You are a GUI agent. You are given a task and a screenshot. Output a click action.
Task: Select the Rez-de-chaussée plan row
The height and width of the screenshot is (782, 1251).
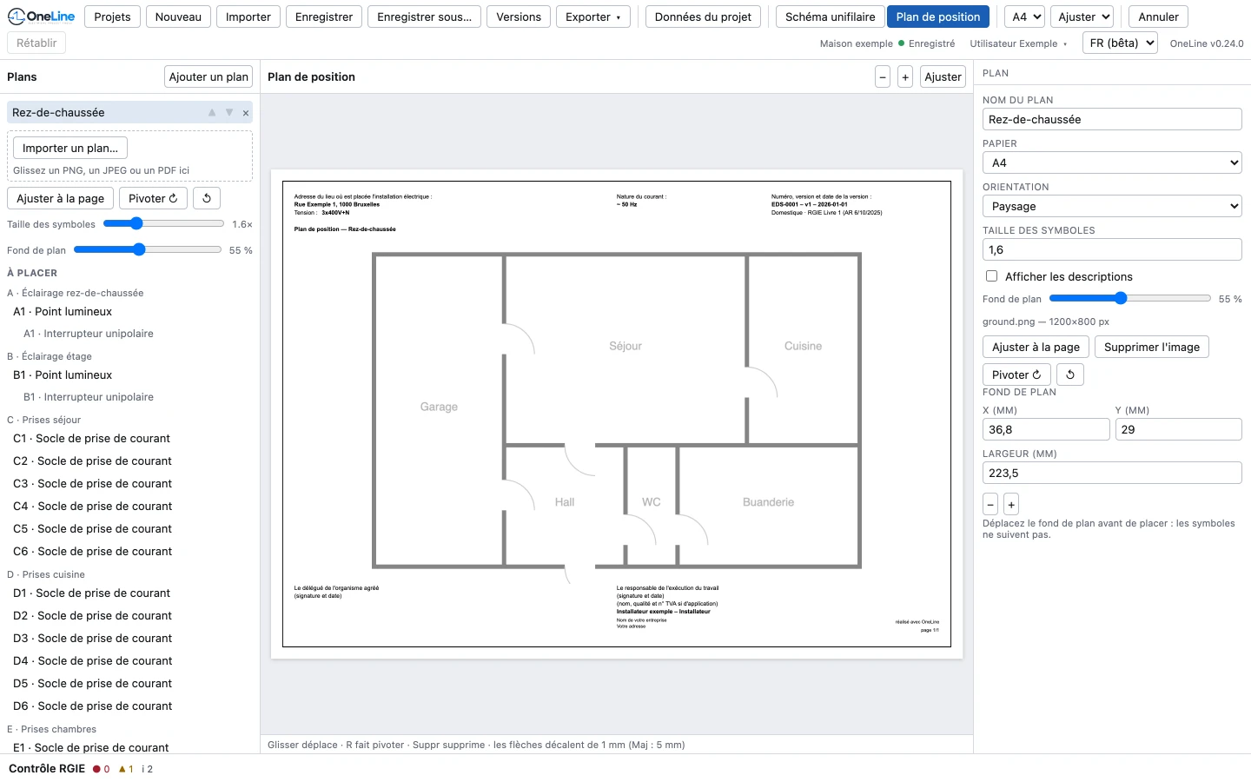(130, 112)
